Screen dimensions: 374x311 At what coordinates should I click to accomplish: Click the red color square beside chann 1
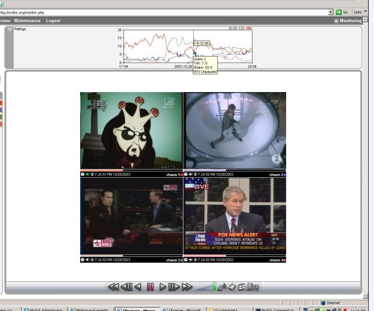point(182,175)
